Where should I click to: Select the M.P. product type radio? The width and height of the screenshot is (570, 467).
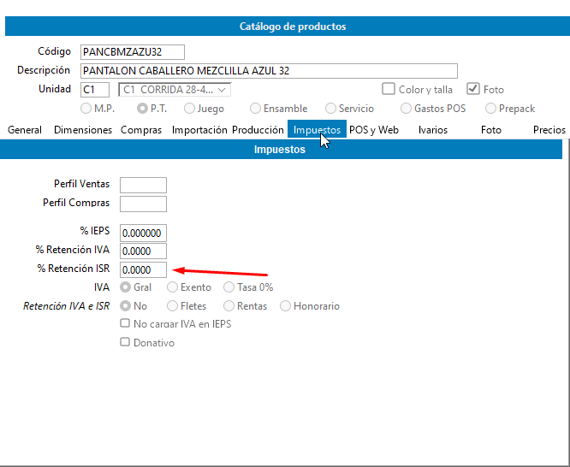[x=86, y=109]
